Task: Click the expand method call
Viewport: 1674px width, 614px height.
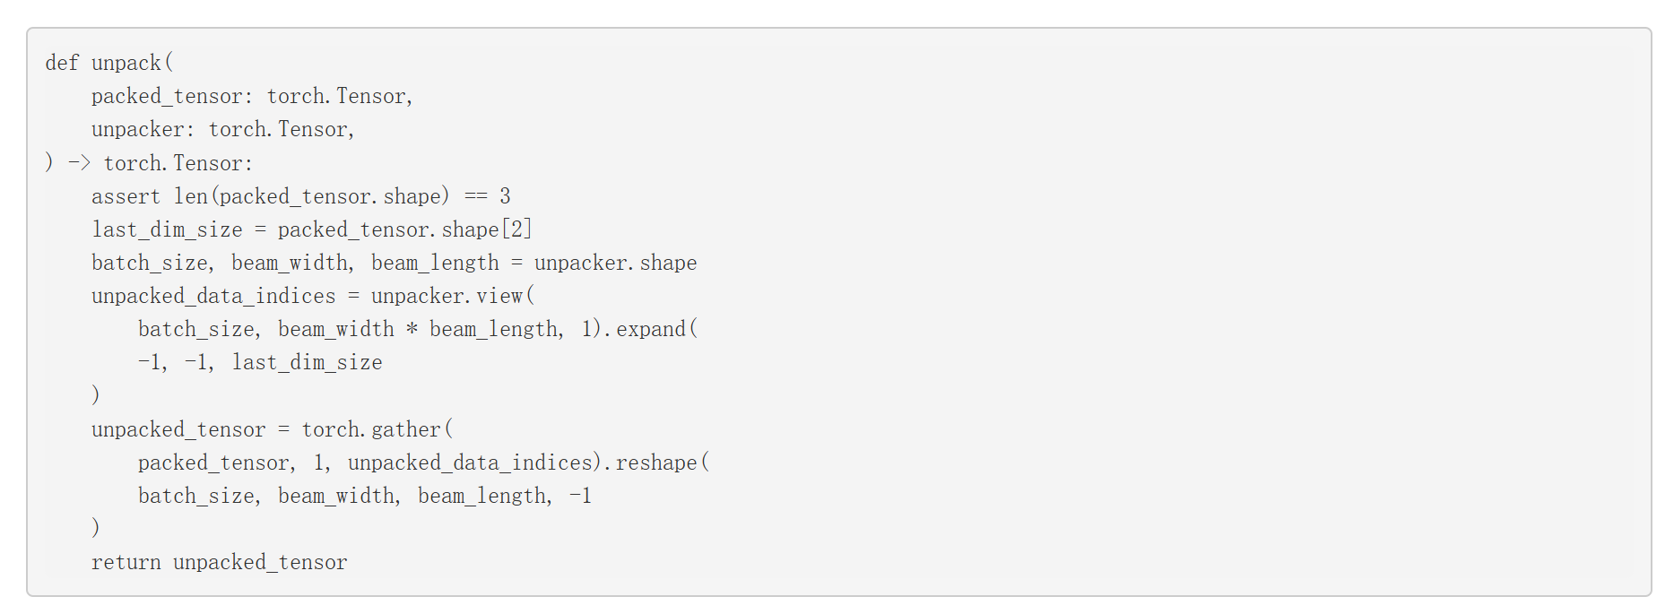Action: click(651, 330)
